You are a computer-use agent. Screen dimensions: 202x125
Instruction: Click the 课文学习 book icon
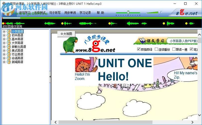click(x=142, y=40)
